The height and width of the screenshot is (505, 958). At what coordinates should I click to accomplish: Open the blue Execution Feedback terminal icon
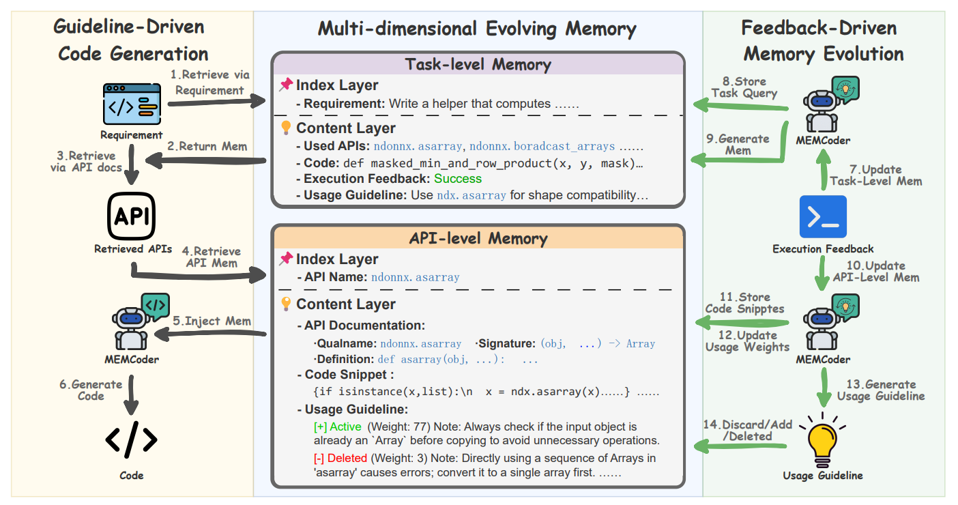coord(823,217)
